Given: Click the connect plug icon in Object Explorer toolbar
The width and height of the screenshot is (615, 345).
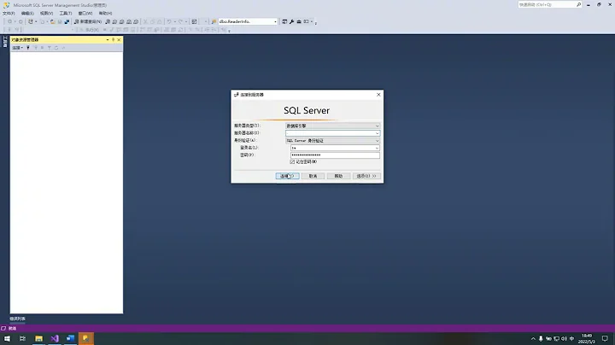Looking at the screenshot, I should point(28,48).
